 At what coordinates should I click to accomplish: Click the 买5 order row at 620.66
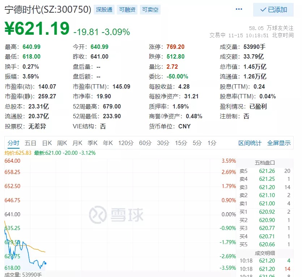[265, 244]
